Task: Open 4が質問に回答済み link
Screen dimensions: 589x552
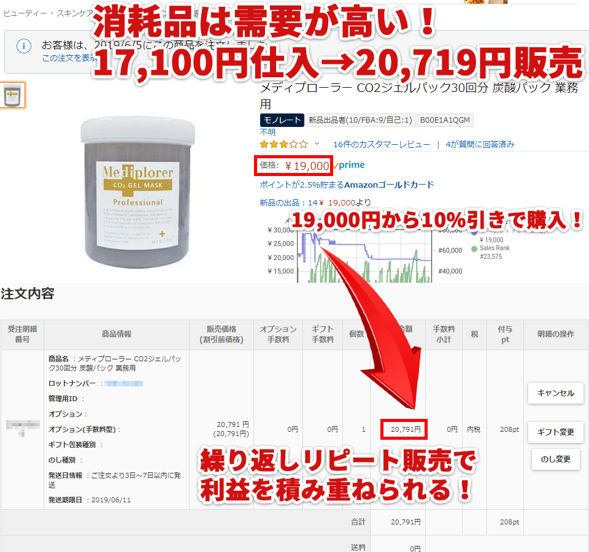Action: point(480,144)
